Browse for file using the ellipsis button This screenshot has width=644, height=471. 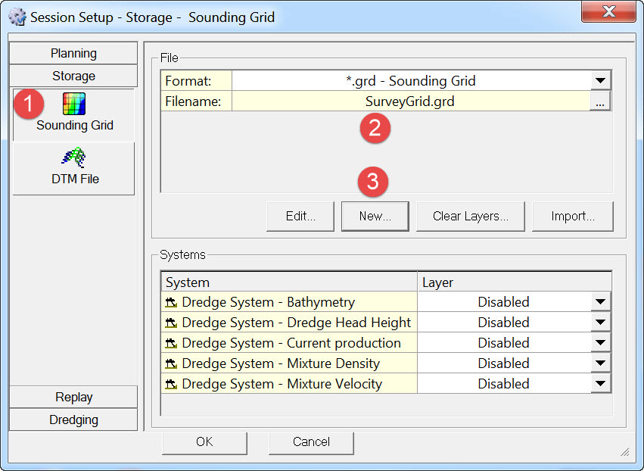click(x=600, y=101)
